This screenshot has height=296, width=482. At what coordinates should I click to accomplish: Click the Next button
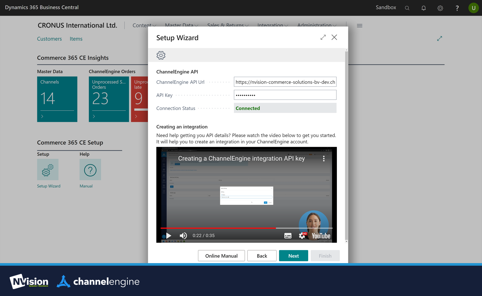(x=293, y=256)
